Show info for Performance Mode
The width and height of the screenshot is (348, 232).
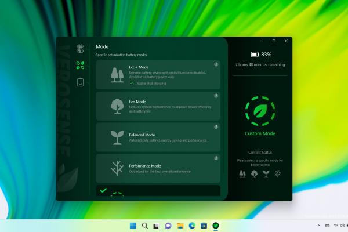[216, 158]
